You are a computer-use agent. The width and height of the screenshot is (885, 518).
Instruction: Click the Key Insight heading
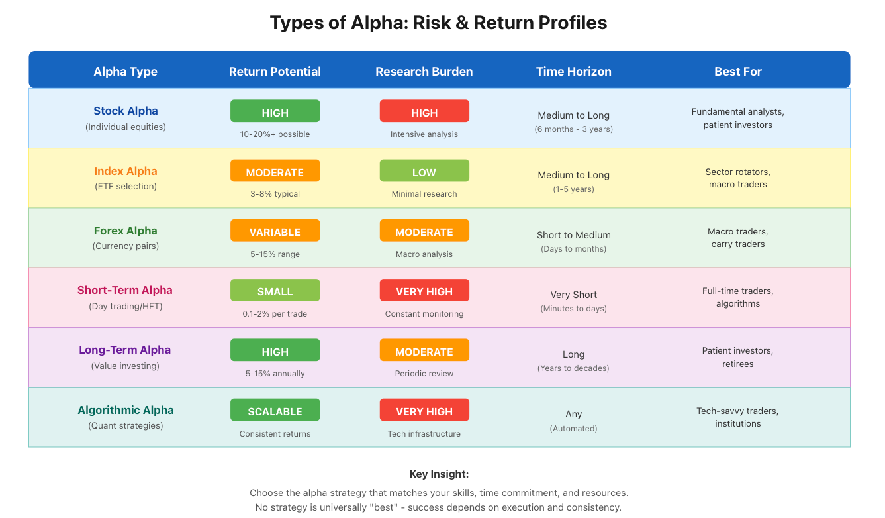[x=440, y=474]
